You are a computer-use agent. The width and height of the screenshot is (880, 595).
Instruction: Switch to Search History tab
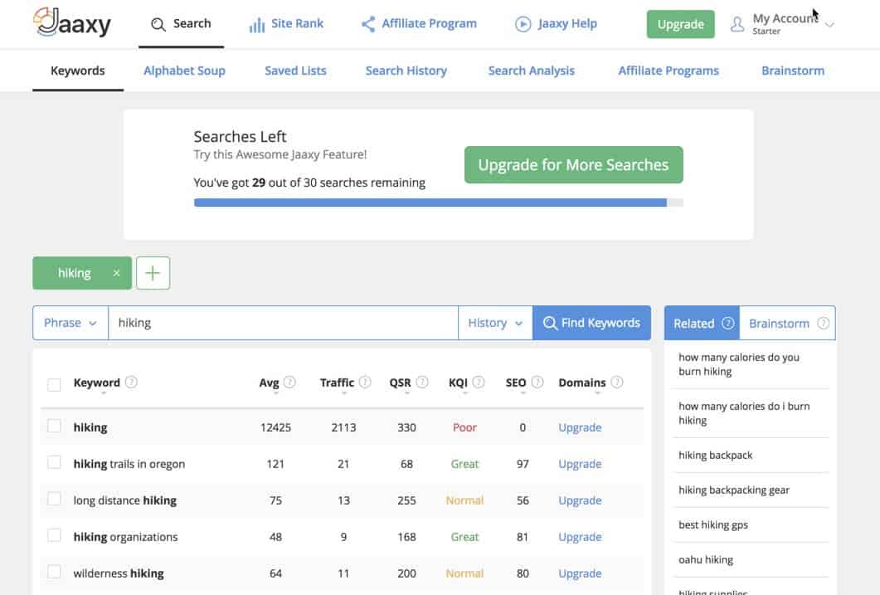[x=406, y=71]
